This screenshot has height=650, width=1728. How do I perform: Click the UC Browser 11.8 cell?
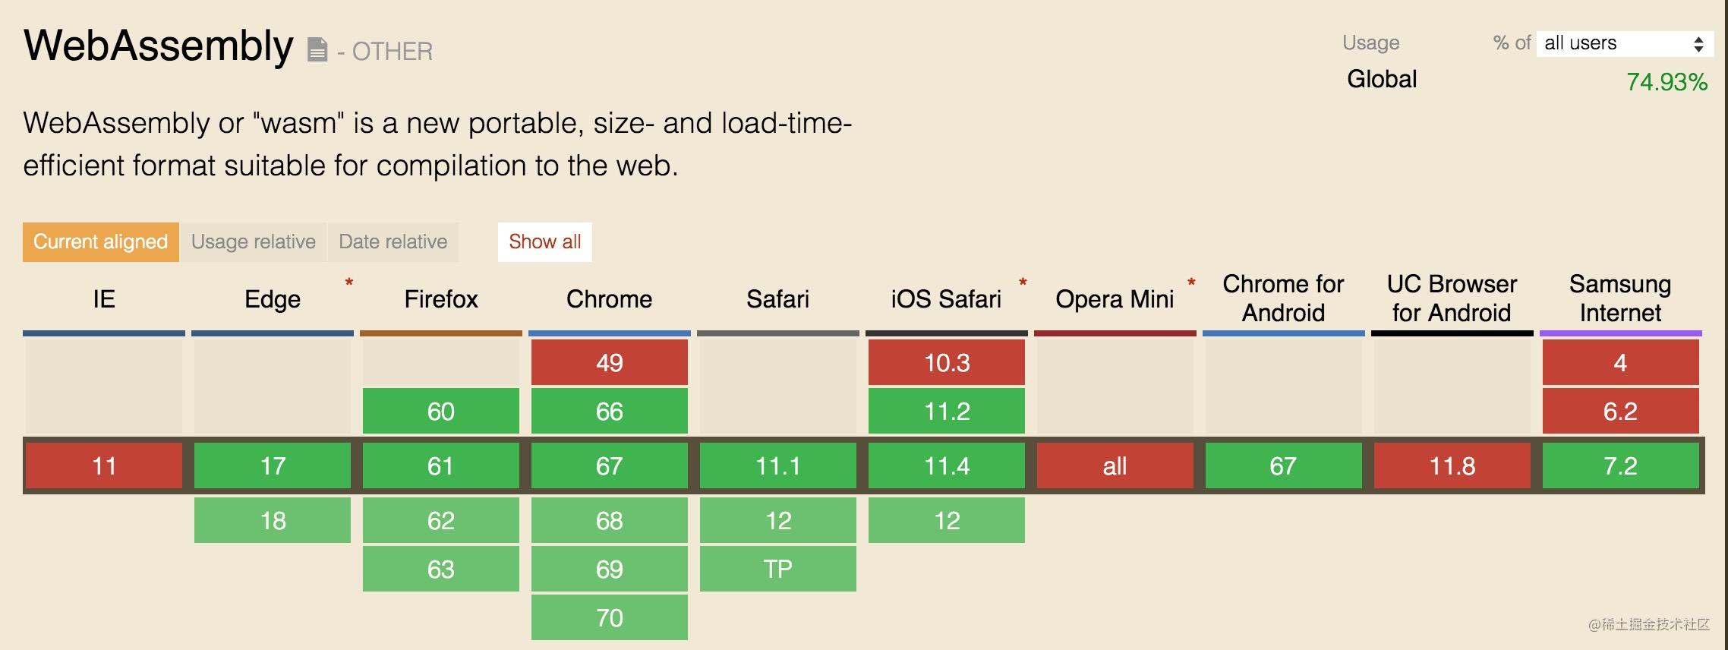[1452, 465]
